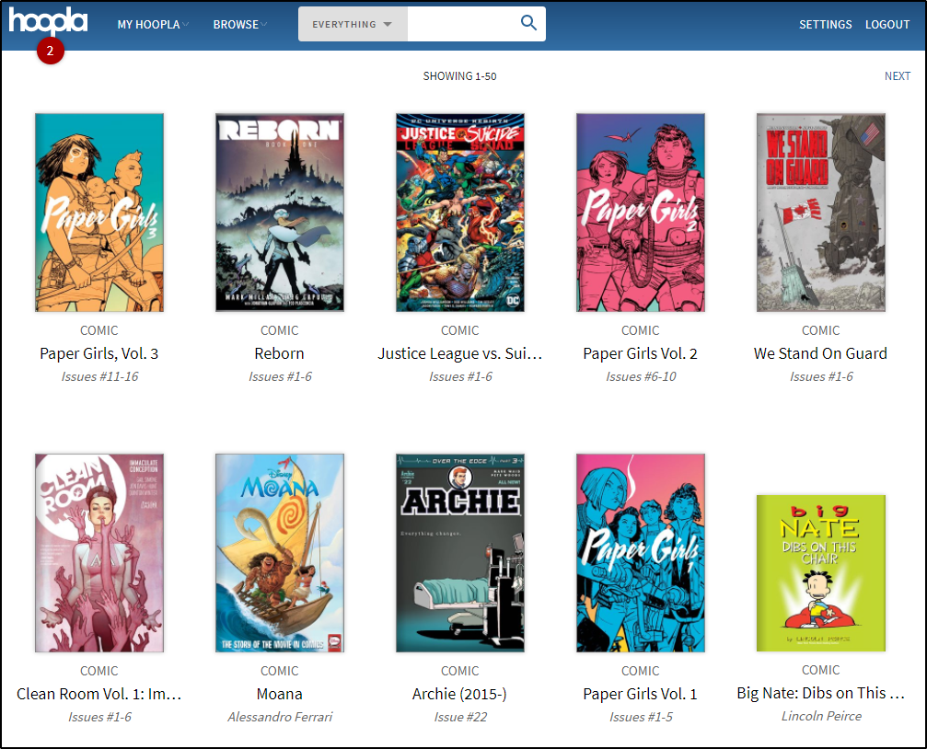Click the title 'Paper Girls, Vol. 3'
The width and height of the screenshot is (927, 749).
click(x=99, y=353)
